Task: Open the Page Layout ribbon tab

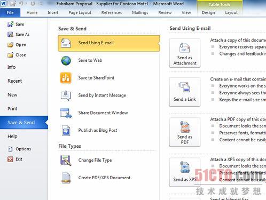Action: [x=80, y=12]
